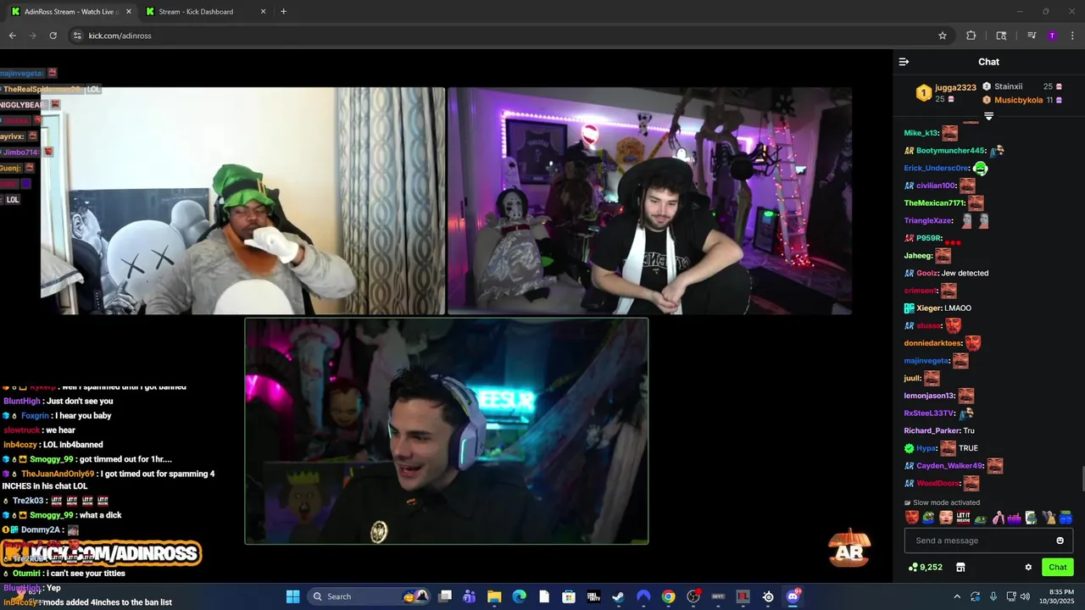This screenshot has height=610, width=1085.
Task: Bookmark this page with the star icon
Action: click(942, 36)
